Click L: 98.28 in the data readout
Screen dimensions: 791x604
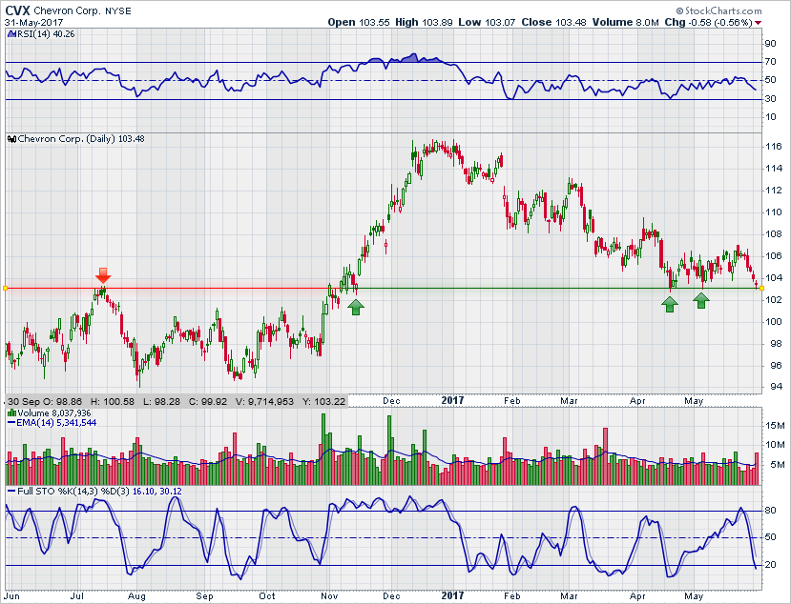click(161, 401)
